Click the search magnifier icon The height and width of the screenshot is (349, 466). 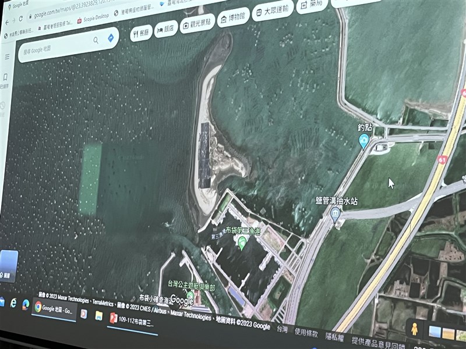(x=96, y=40)
